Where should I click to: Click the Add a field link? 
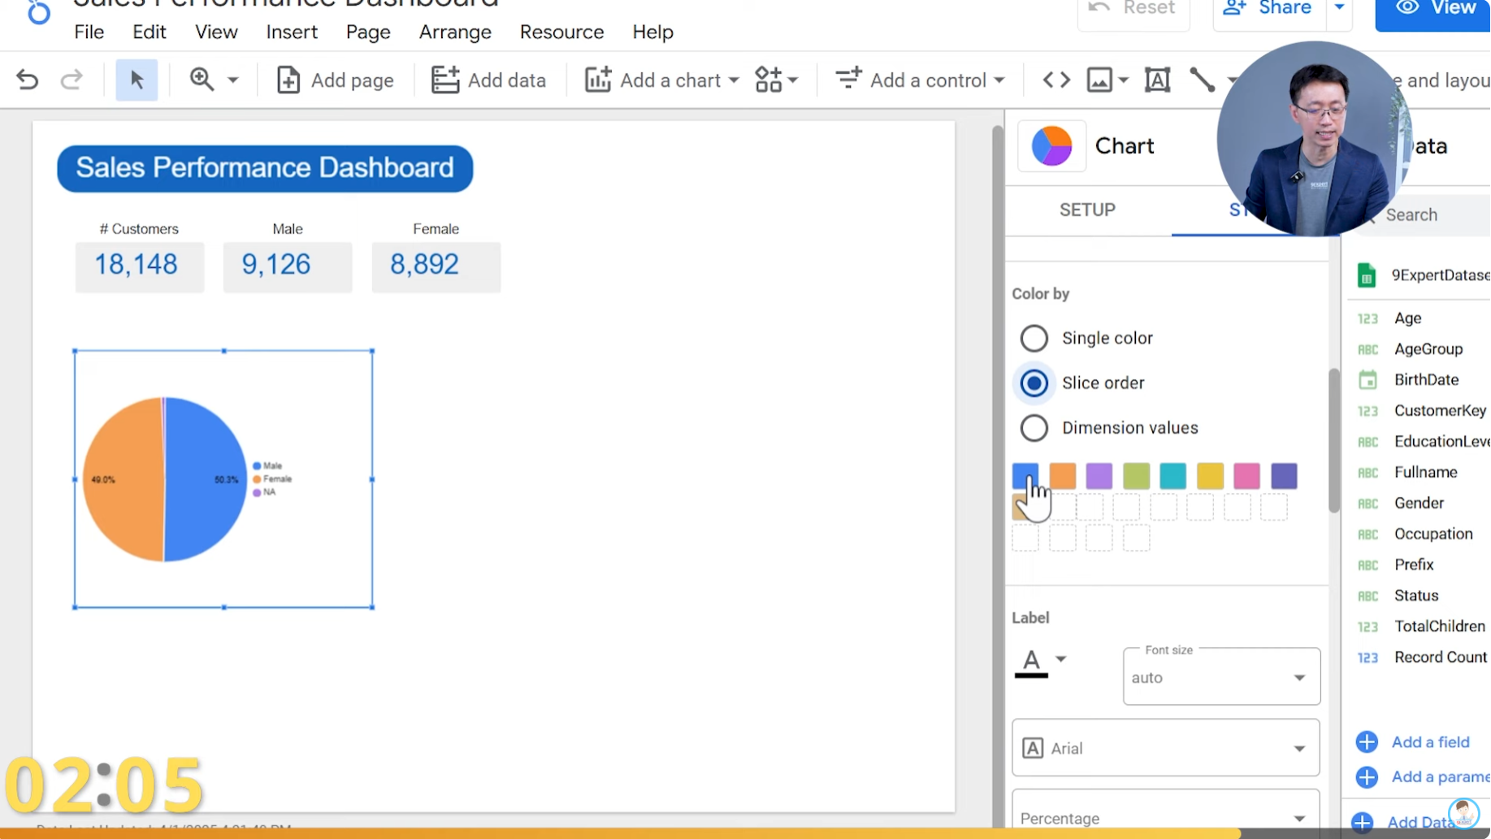1430,742
